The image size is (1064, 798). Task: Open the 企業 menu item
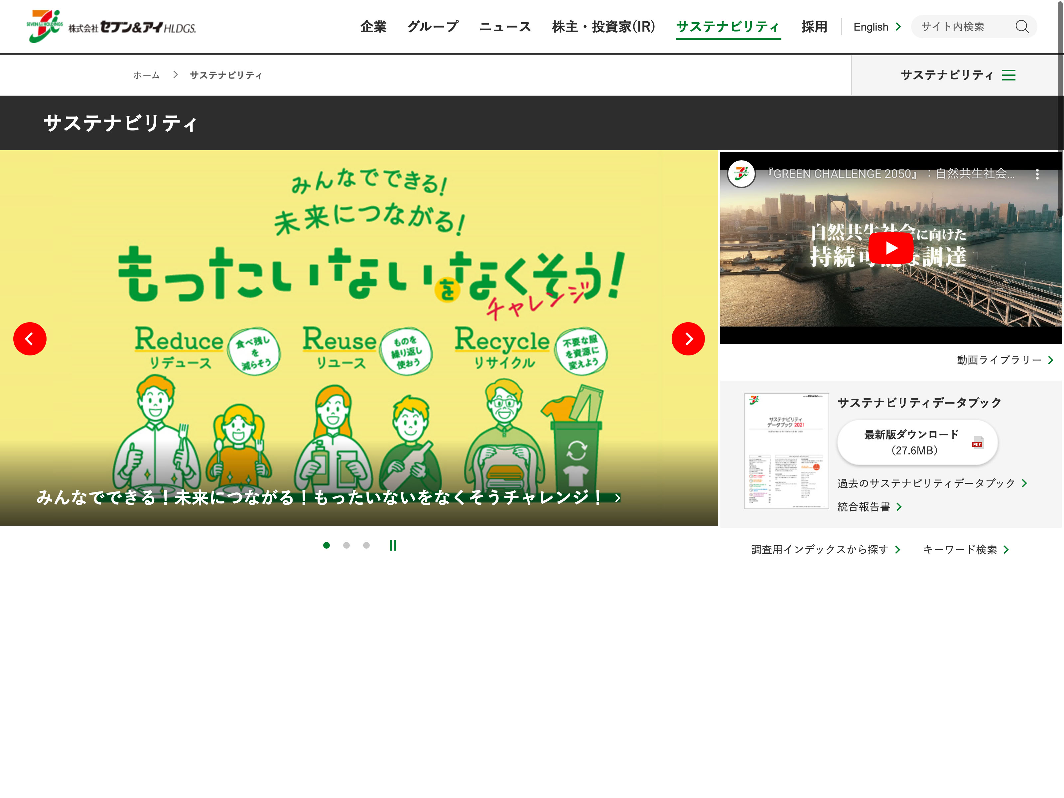pyautogui.click(x=373, y=27)
